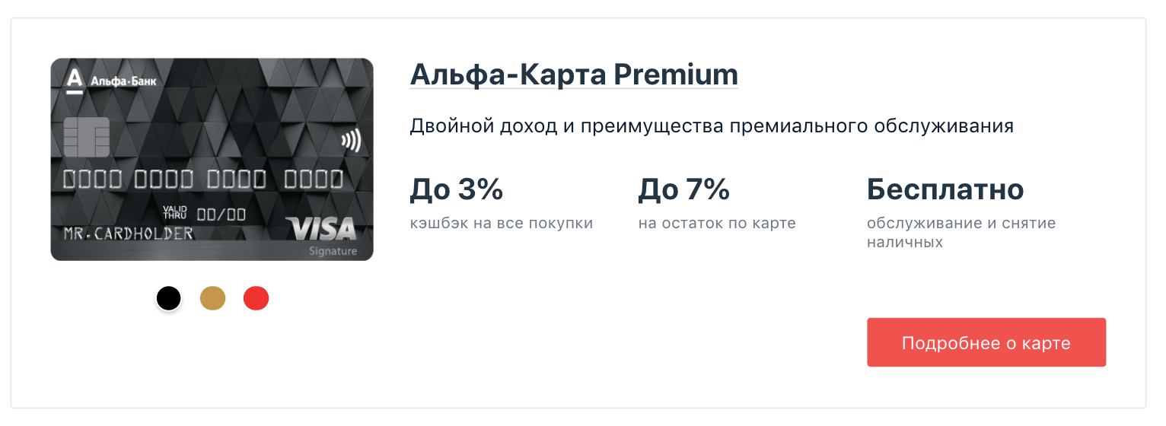Click the contactless payment symbol on the card
Image resolution: width=1166 pixels, height=426 pixels.
(x=351, y=141)
